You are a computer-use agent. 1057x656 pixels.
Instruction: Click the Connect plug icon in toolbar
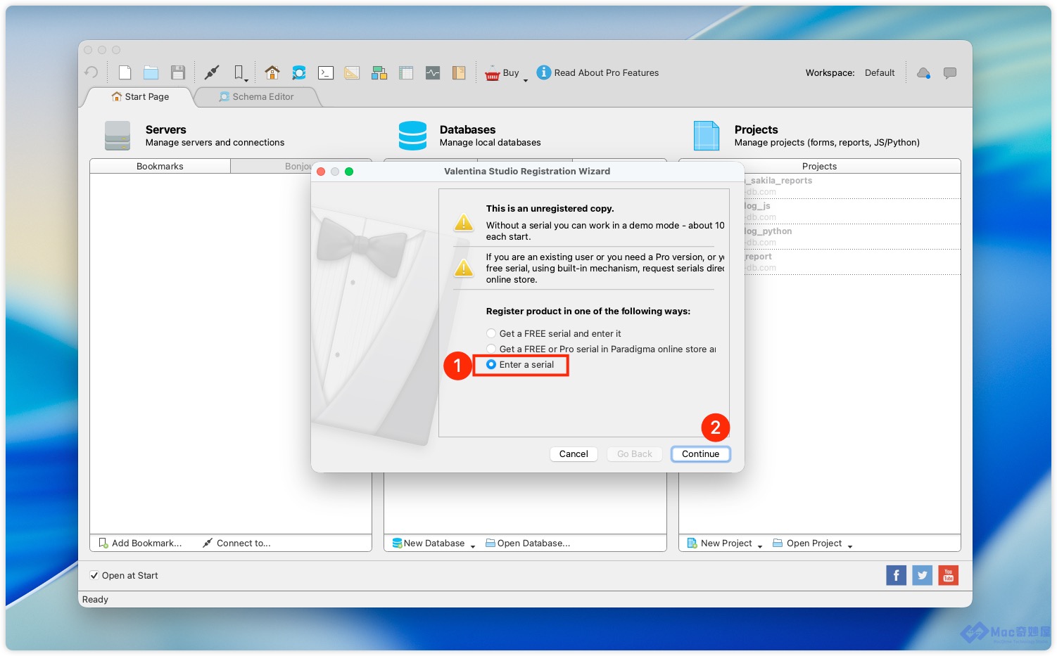[x=212, y=72]
